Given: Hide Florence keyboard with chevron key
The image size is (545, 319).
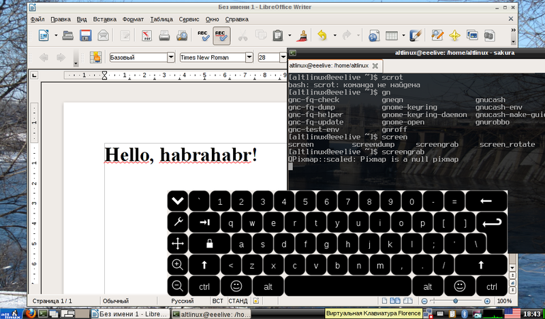Looking at the screenshot, I should pyautogui.click(x=178, y=201).
